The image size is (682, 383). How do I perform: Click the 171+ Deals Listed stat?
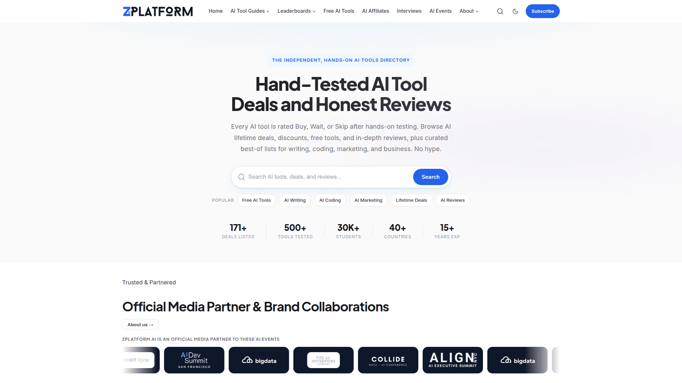238,231
